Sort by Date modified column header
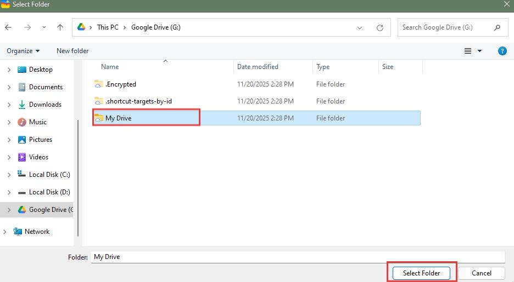The image size is (514, 282). (258, 67)
